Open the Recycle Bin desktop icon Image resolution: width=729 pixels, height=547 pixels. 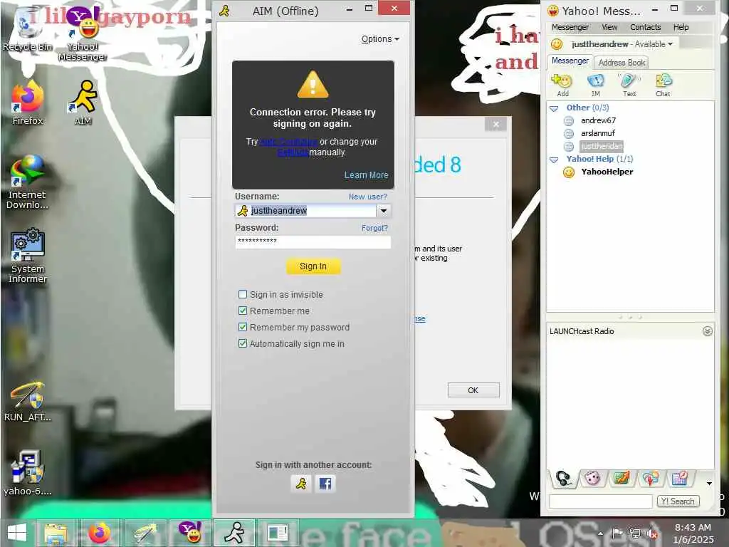point(27,30)
